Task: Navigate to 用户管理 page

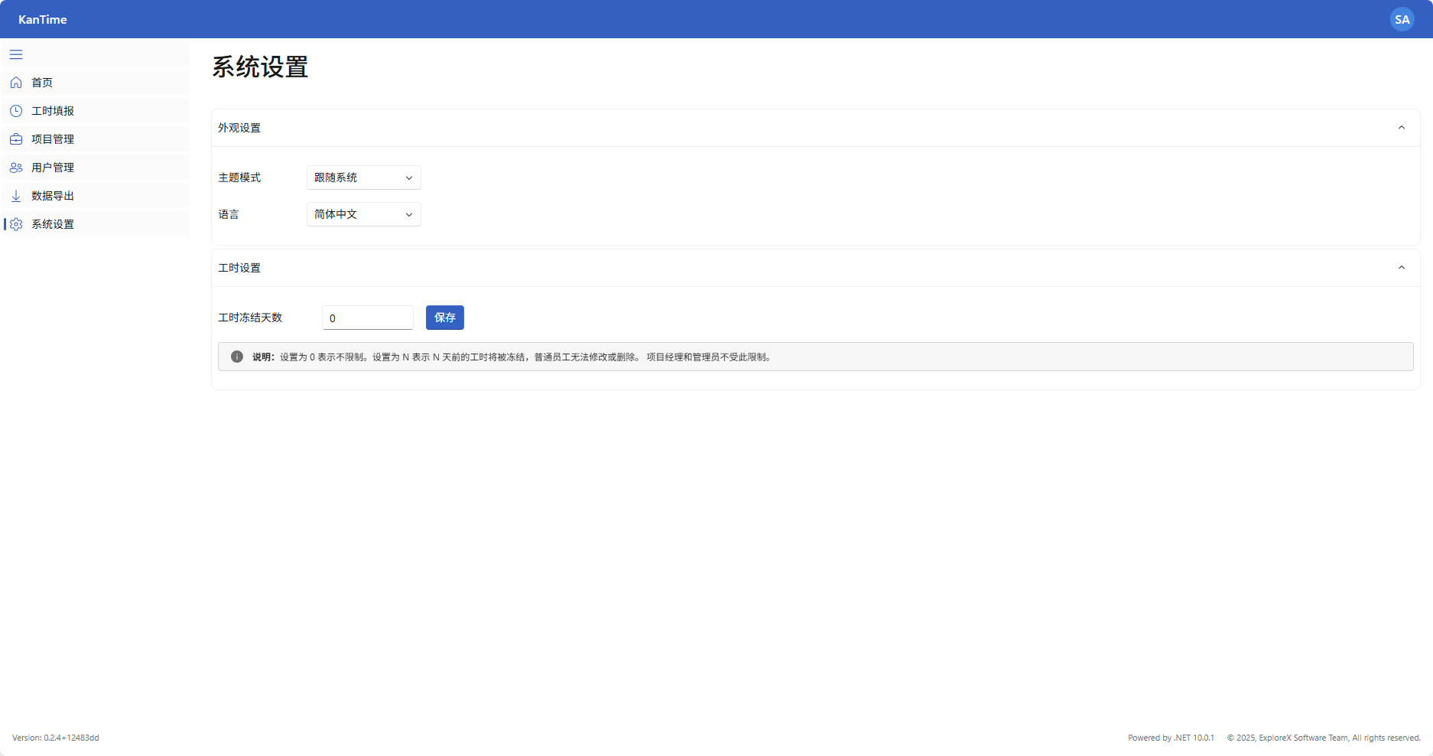Action: tap(53, 168)
